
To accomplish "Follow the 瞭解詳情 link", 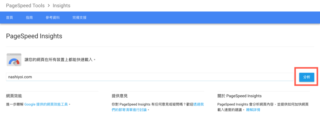I will 253,110.
